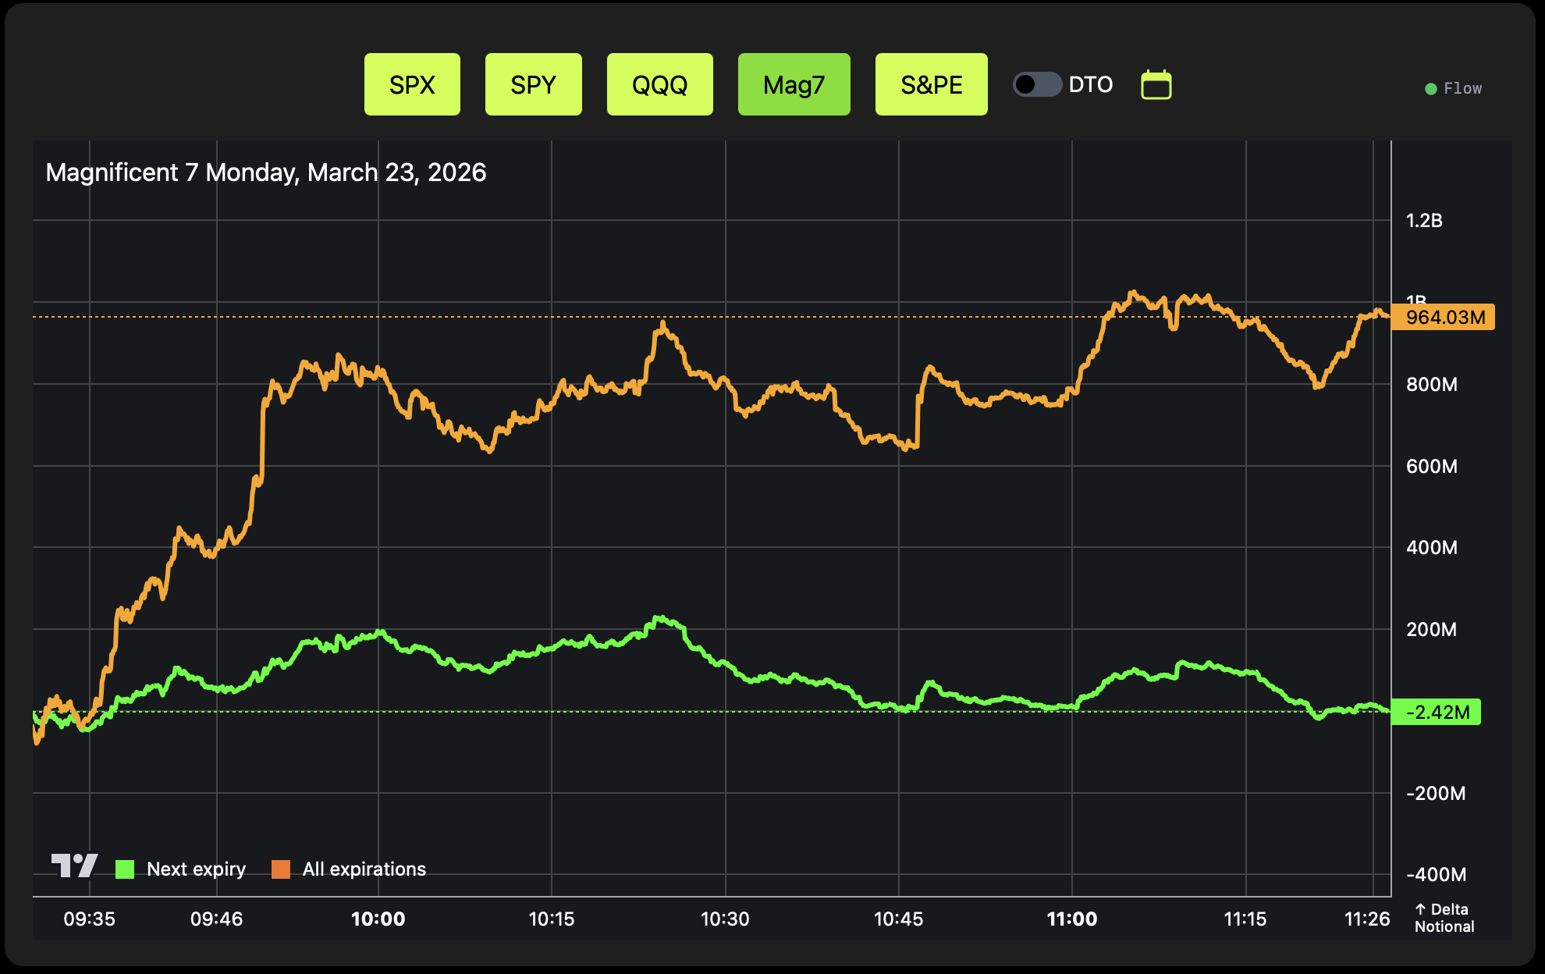Enable the DTO toggle switch
The image size is (1545, 974).
coord(1036,84)
